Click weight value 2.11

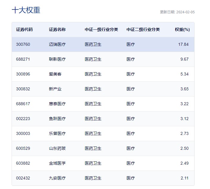(x=185, y=178)
